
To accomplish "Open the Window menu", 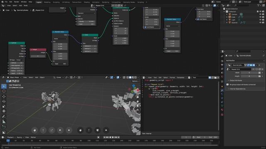I will click(24, 2).
